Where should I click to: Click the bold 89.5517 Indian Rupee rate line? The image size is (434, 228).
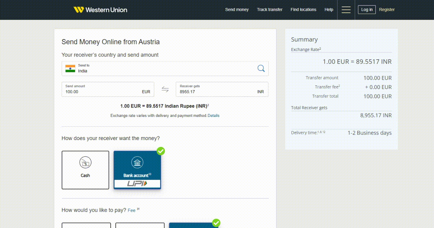coord(165,106)
